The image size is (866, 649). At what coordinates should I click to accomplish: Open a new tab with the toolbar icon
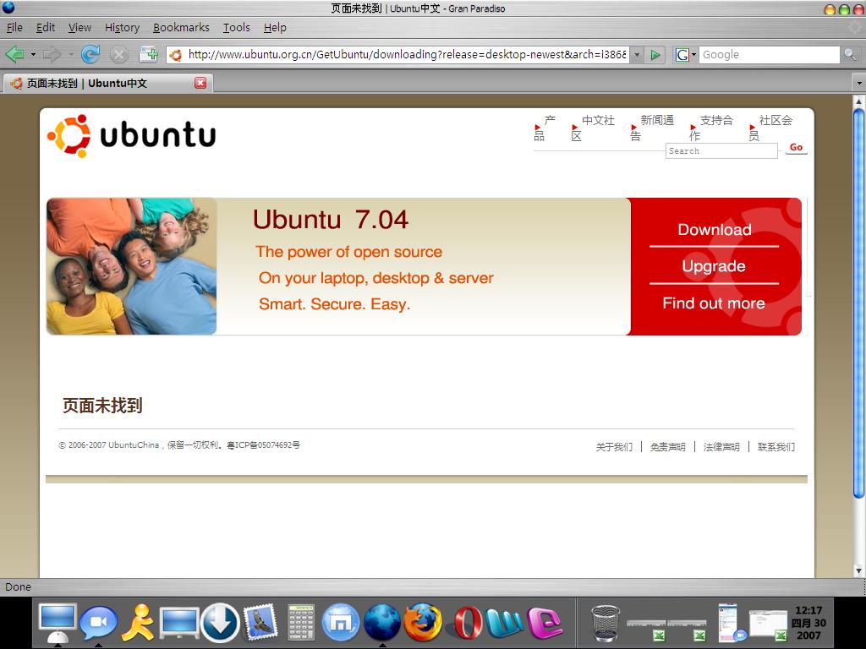tap(148, 54)
